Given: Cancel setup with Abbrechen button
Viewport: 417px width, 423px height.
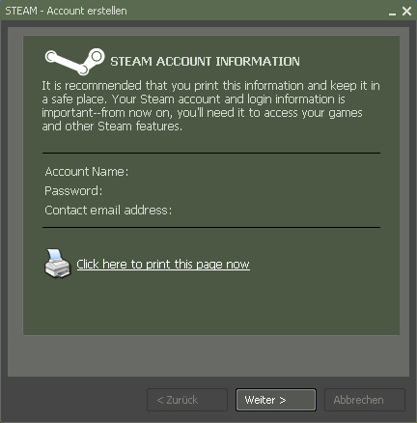Looking at the screenshot, I should (x=365, y=400).
